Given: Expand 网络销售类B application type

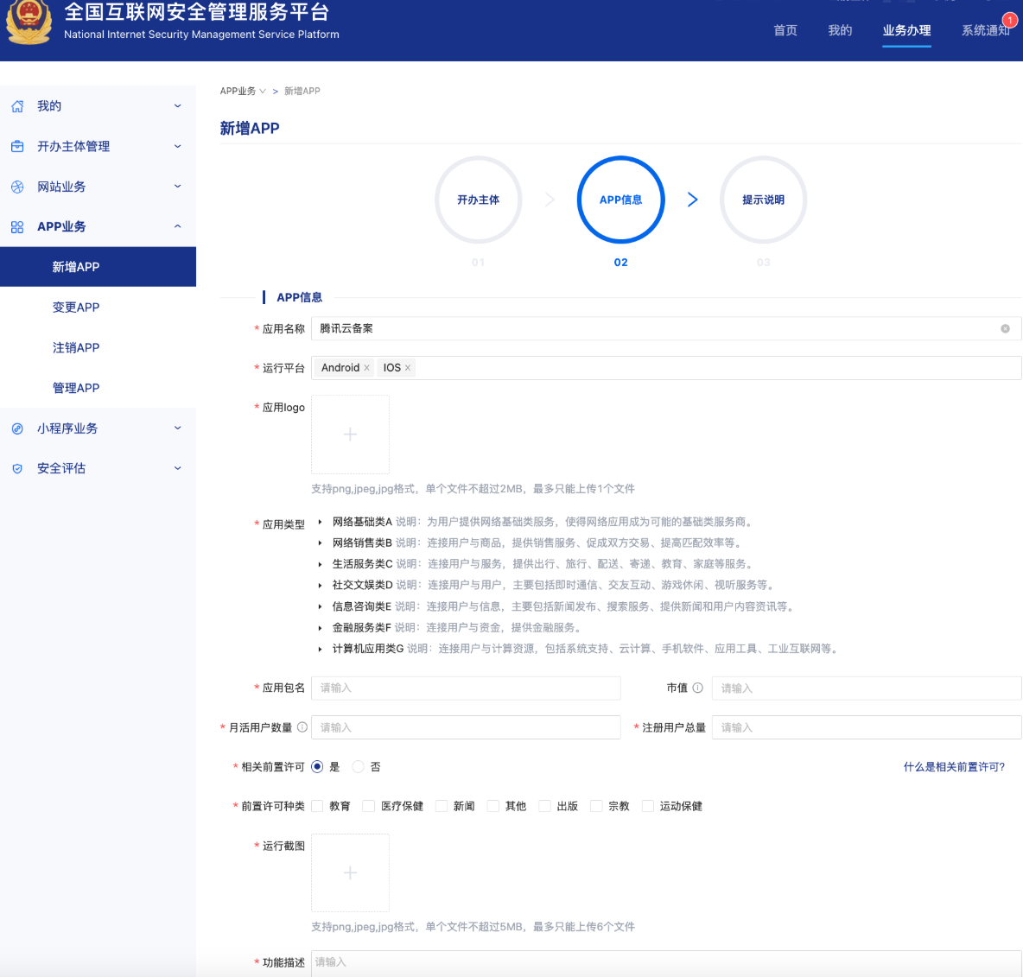Looking at the screenshot, I should (x=321, y=542).
